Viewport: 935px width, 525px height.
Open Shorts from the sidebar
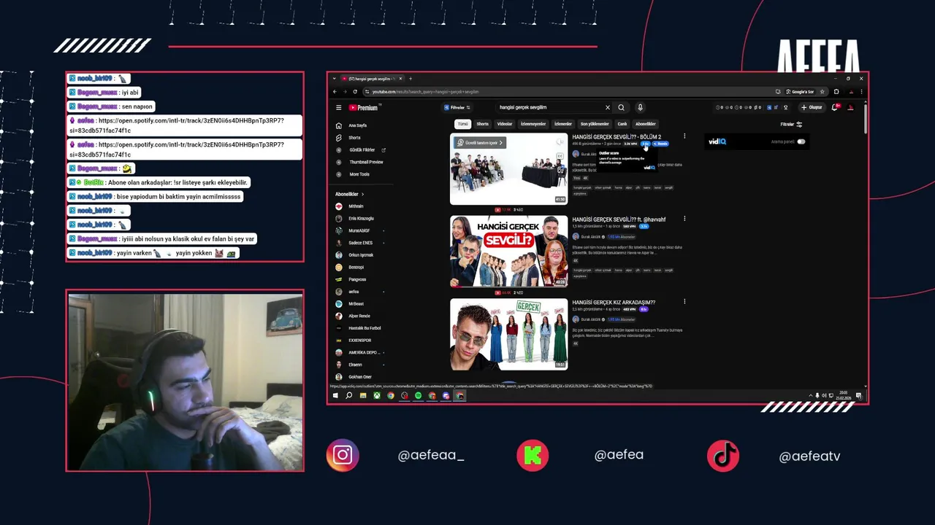click(x=354, y=138)
